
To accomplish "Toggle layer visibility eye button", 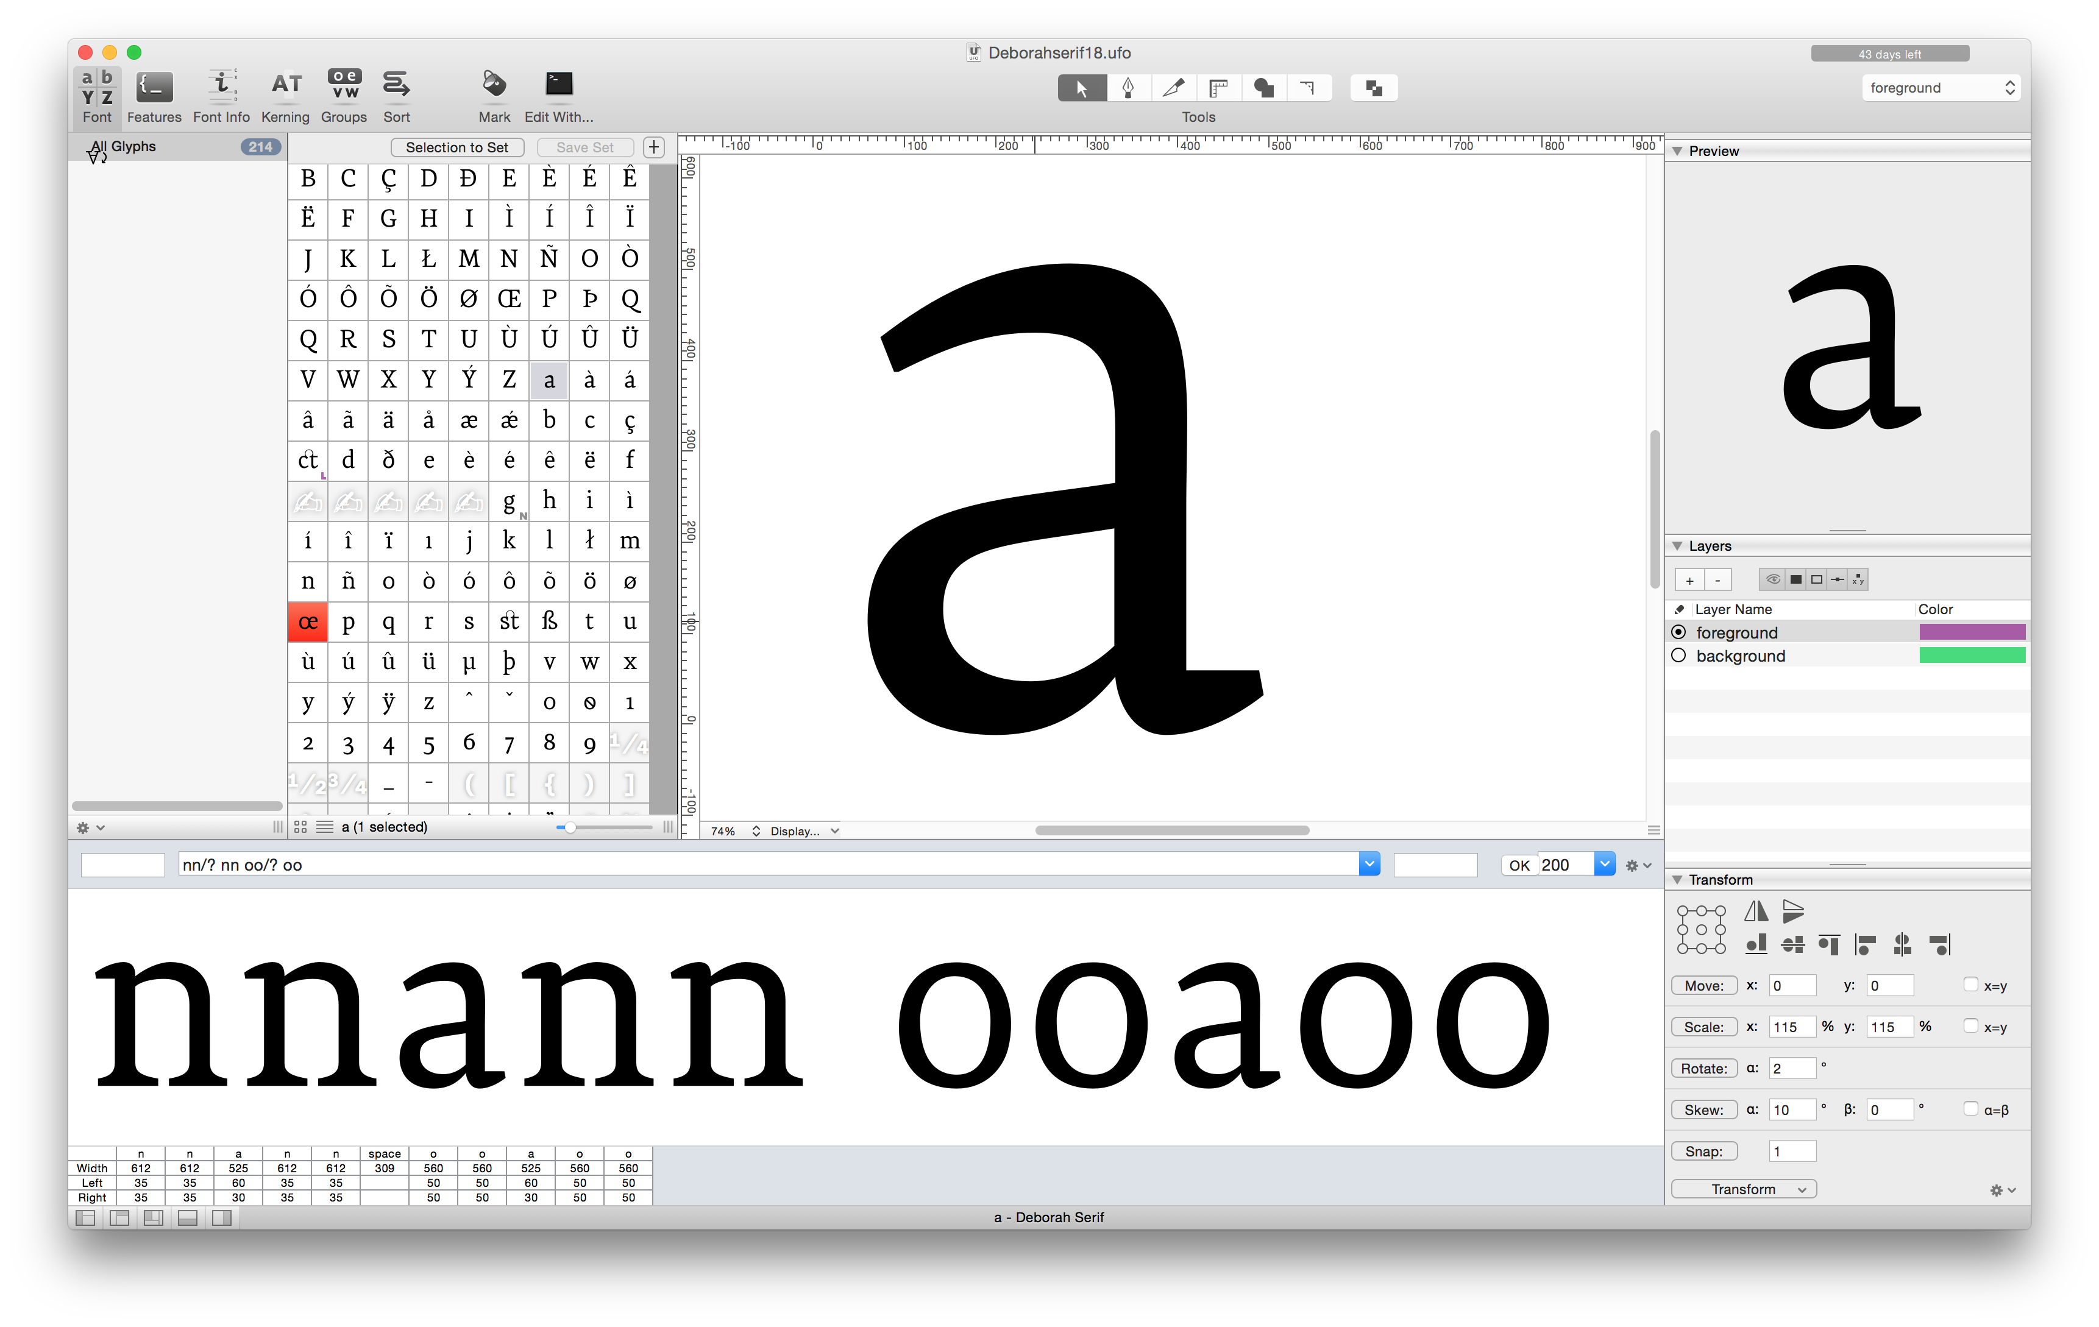I will (x=1773, y=579).
